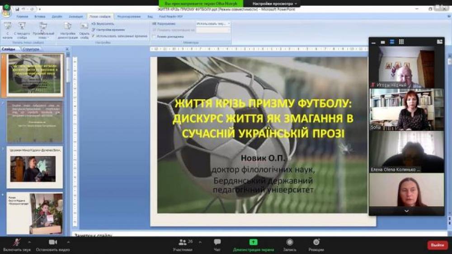
Task: Start recording with the Запись icon
Action: click(289, 243)
